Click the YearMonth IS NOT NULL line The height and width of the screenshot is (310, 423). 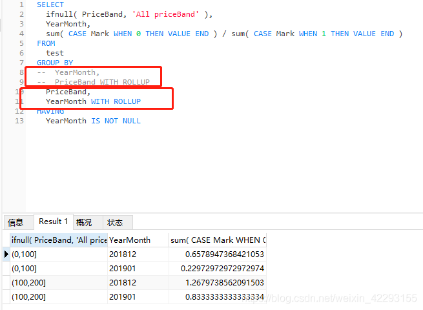point(92,121)
